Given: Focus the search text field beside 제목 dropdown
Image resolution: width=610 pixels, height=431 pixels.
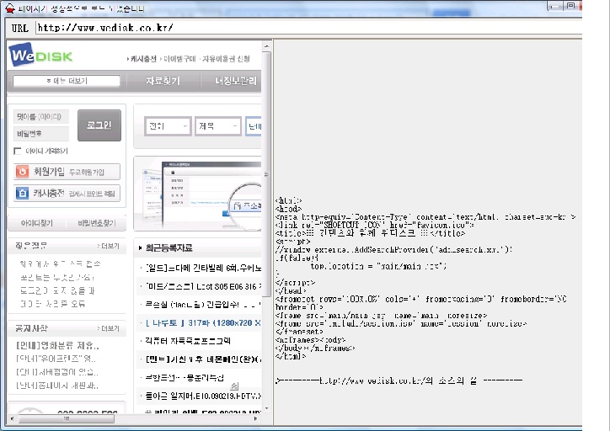Looking at the screenshot, I should pyautogui.click(x=254, y=126).
